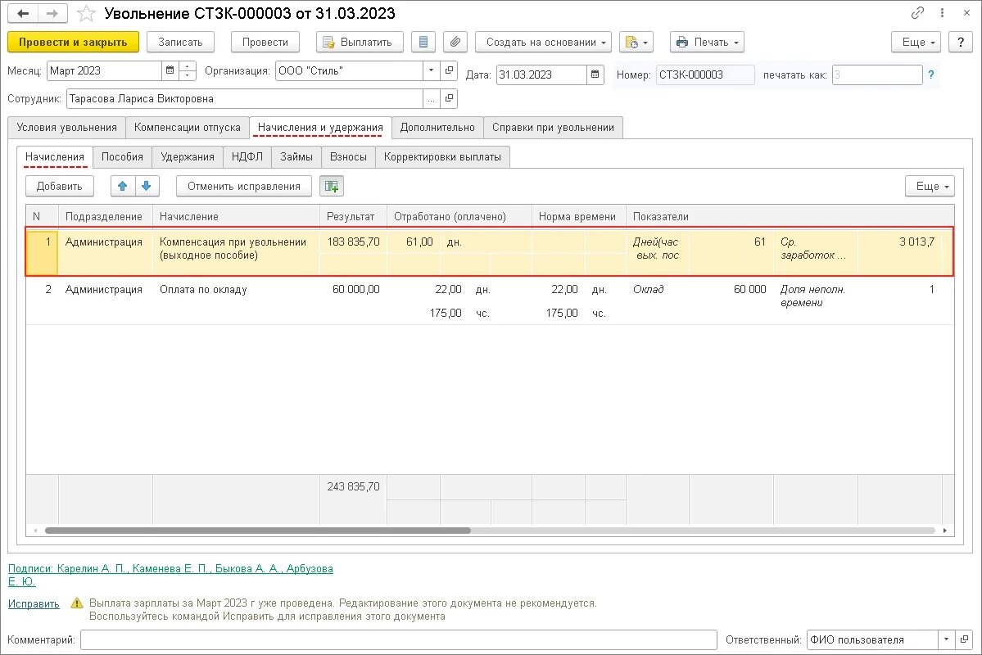Click the Провести button
982x655 pixels.
pos(265,42)
